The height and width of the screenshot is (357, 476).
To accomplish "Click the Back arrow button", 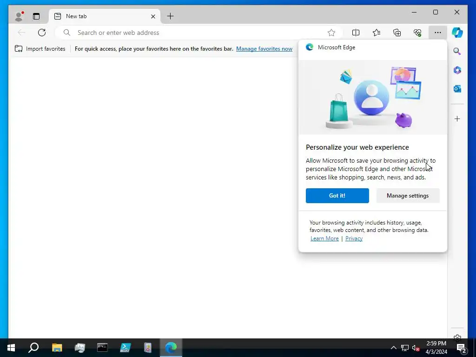I will click(x=21, y=33).
